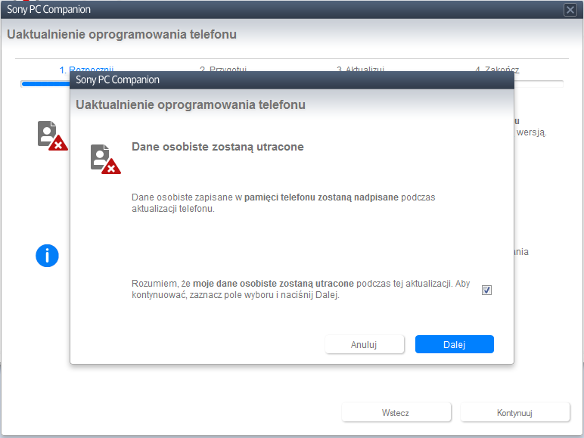Viewport: 584px width, 438px height.
Task: Click Kontynuuj in the main window
Action: pyautogui.click(x=514, y=412)
